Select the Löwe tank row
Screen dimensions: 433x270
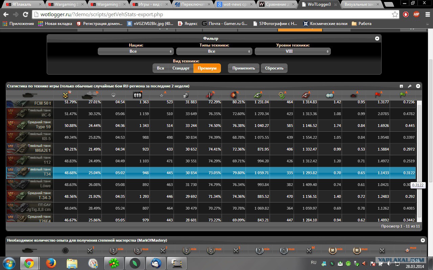tap(211, 185)
